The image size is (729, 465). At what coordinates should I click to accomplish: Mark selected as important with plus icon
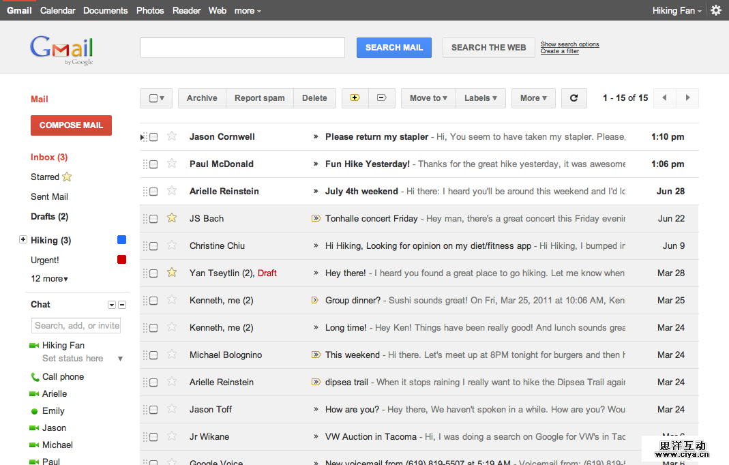(355, 98)
